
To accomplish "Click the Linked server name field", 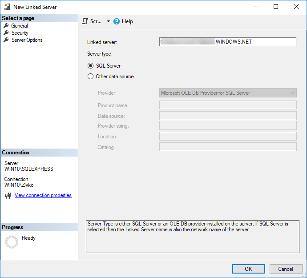I will coord(227,42).
